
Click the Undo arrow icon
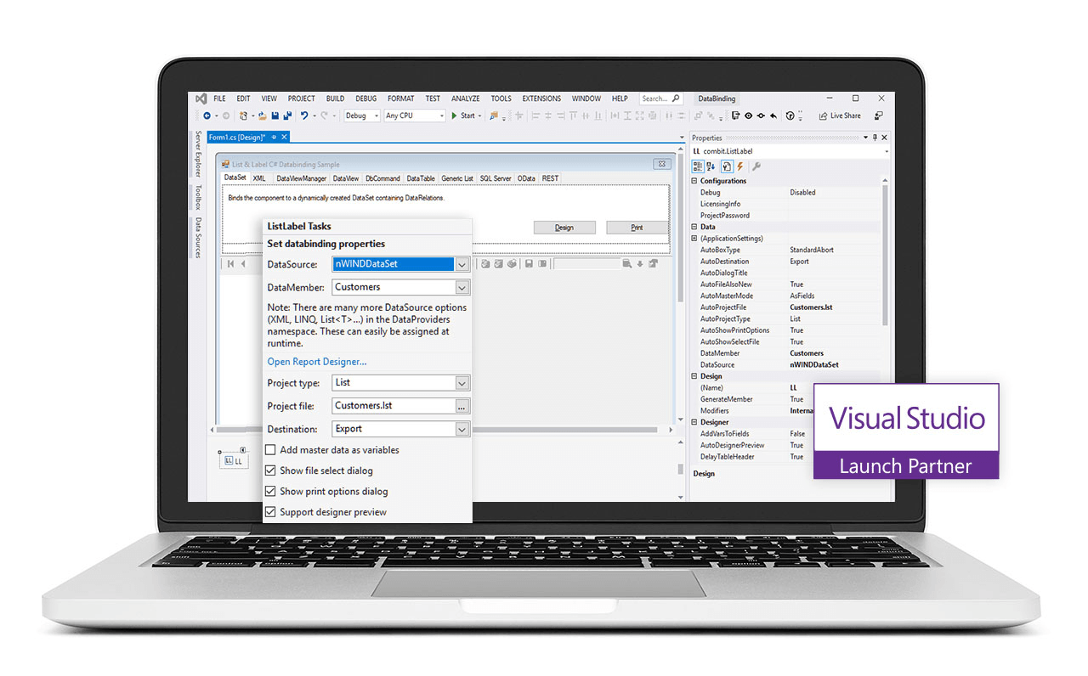[304, 115]
